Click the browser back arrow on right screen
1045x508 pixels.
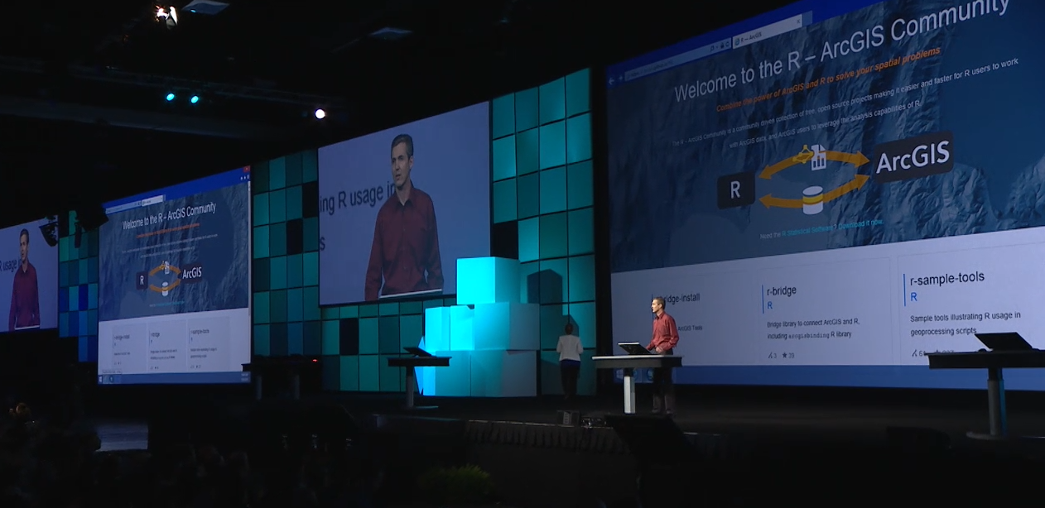612,81
